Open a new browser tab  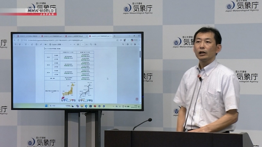pyautogui.click(x=115, y=36)
